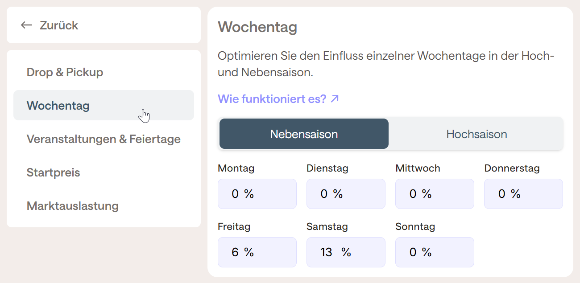Click the Montag percentage field

[257, 194]
